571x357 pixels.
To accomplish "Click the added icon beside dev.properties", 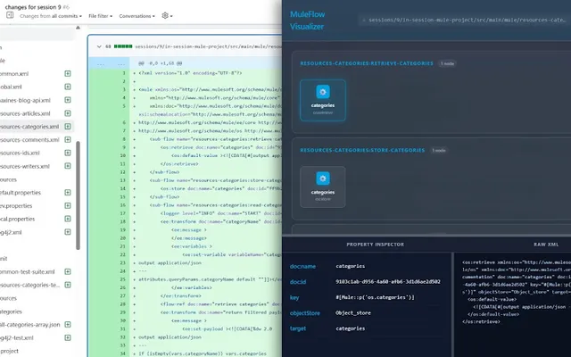I will [x=68, y=205].
